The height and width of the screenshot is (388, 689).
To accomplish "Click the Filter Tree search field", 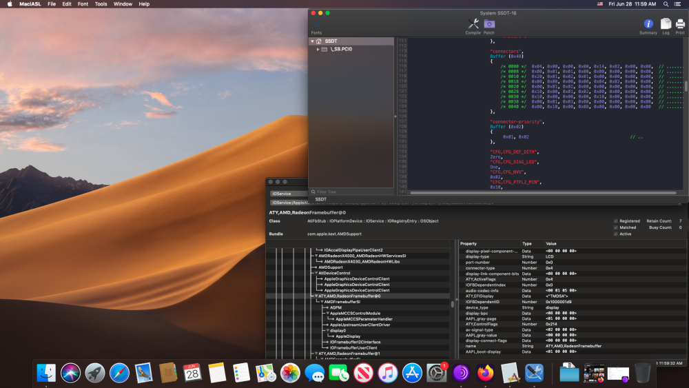I will pos(351,192).
